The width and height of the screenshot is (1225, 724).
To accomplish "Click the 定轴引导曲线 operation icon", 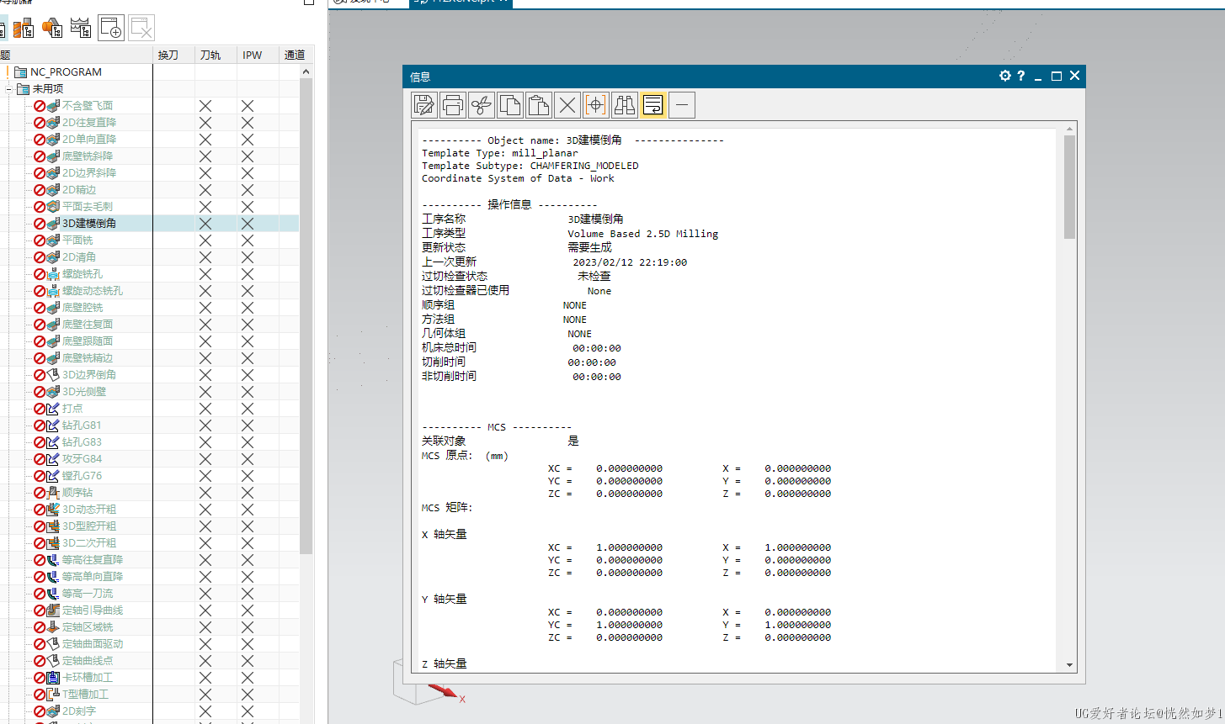I will tap(53, 610).
